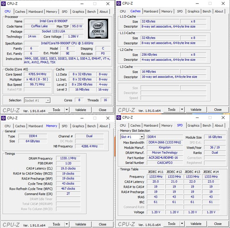
Task: Click Tools button in SPD window
Action: tap(172, 224)
